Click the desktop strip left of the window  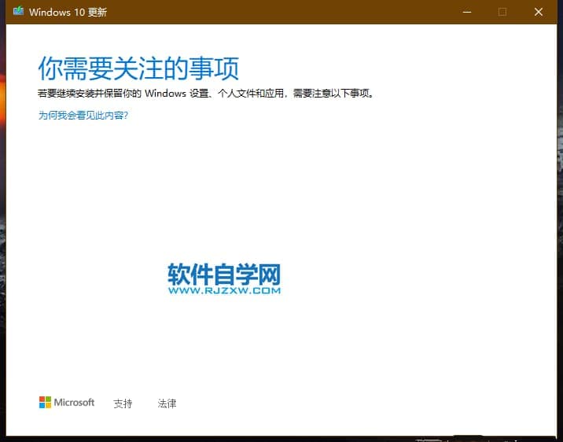coord(2,236)
